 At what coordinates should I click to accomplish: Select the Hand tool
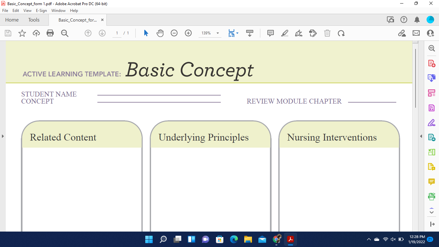pos(160,33)
